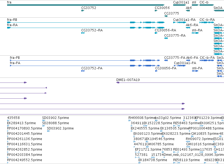Open the CG30056 gene label
This screenshot has height=164, width=224.
pos(162,8)
